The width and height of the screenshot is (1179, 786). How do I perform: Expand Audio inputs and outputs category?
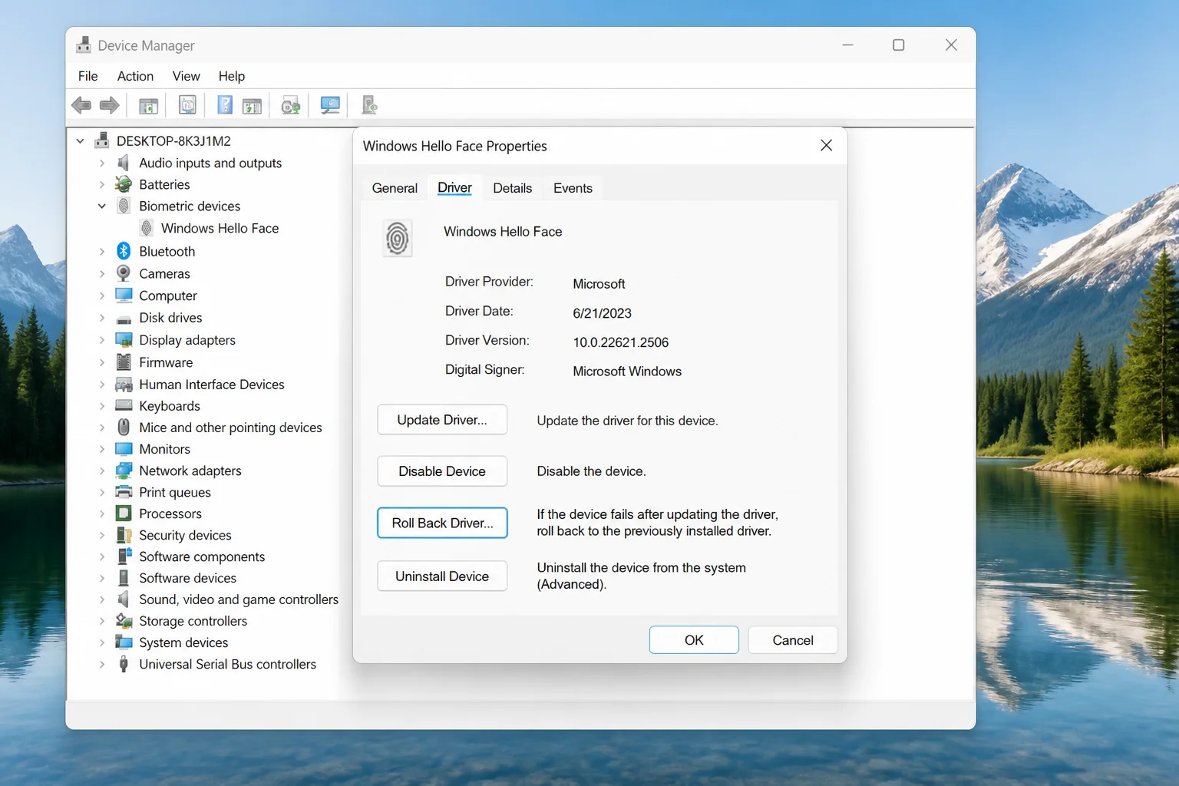click(x=101, y=163)
